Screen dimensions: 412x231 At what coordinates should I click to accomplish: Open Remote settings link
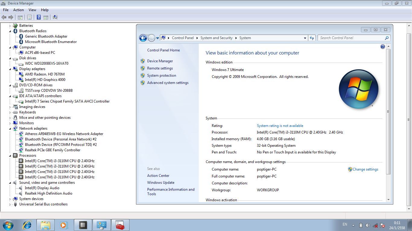(160, 68)
